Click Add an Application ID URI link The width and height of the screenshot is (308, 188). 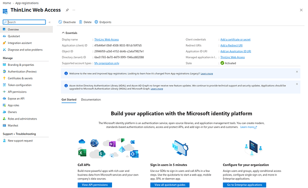coord(236,51)
